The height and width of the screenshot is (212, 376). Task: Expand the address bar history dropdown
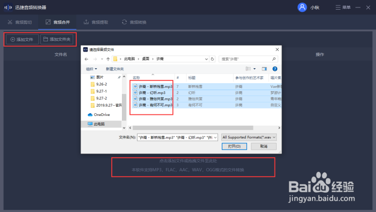pos(206,59)
